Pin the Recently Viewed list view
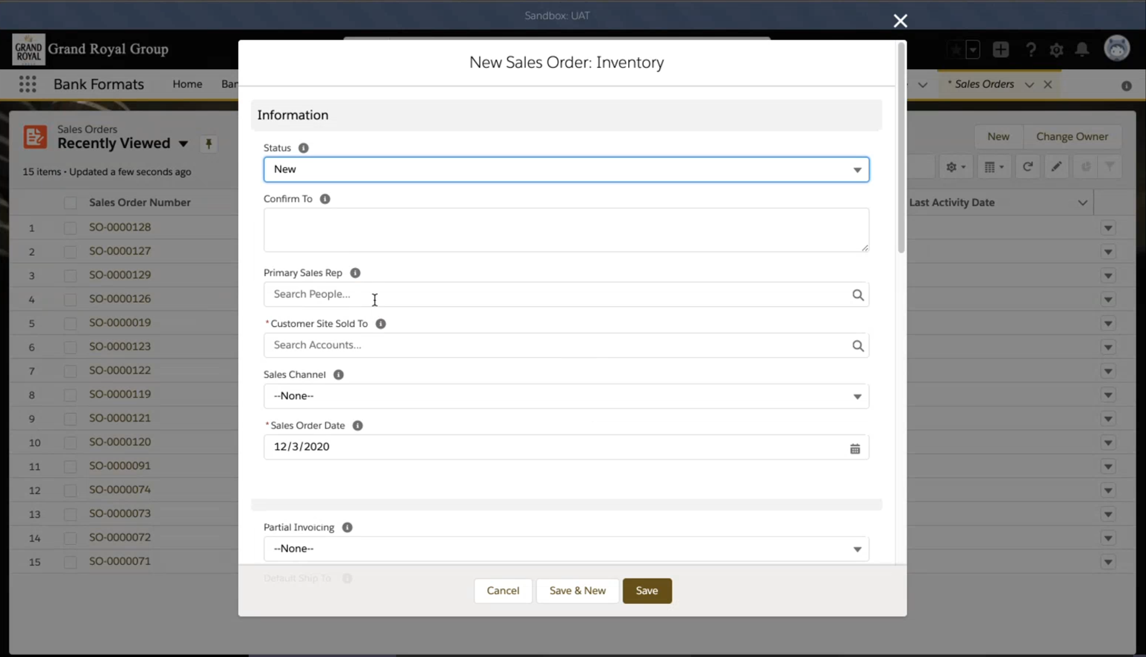 [209, 144]
